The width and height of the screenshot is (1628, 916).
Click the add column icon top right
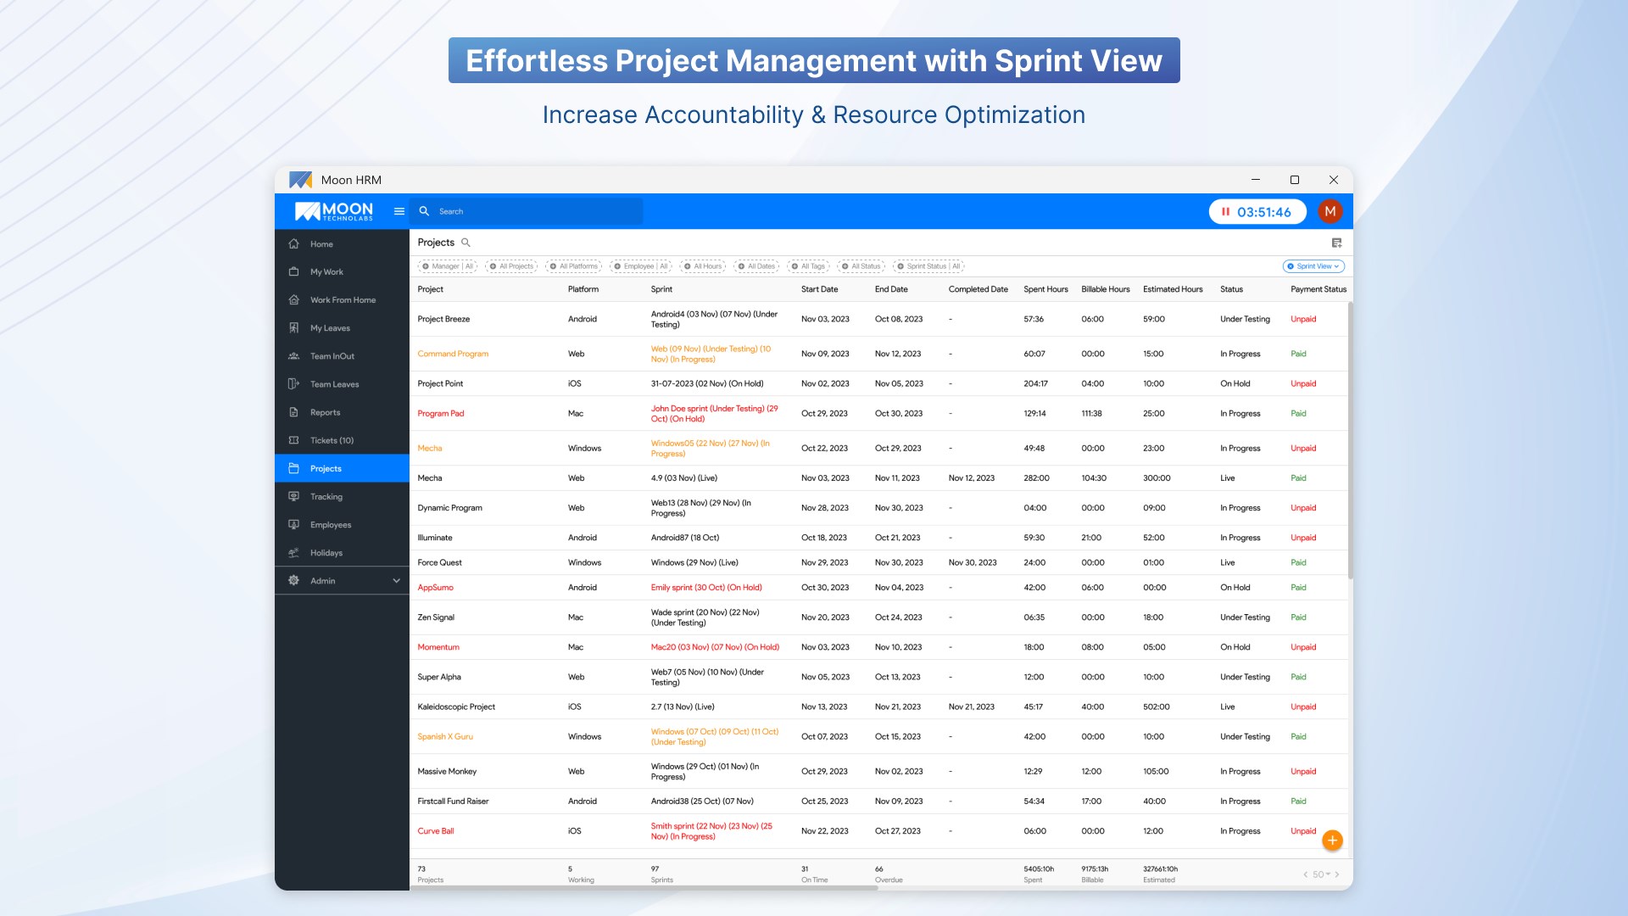click(1336, 243)
